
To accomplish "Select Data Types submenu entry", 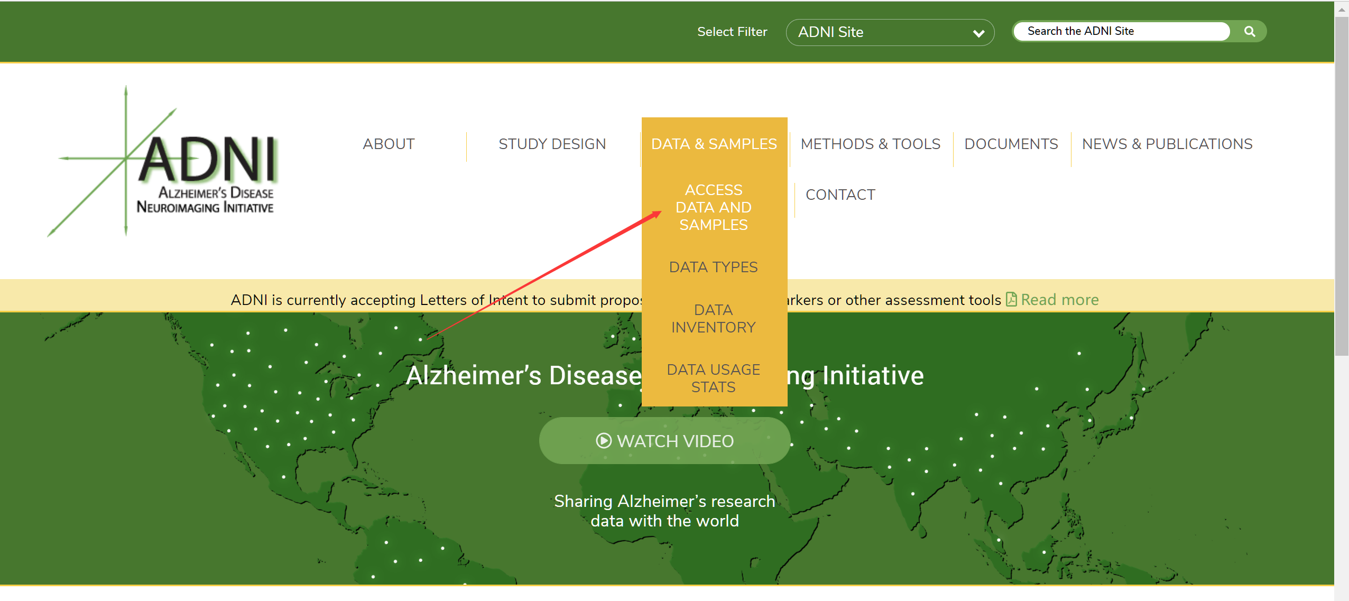I will (713, 267).
